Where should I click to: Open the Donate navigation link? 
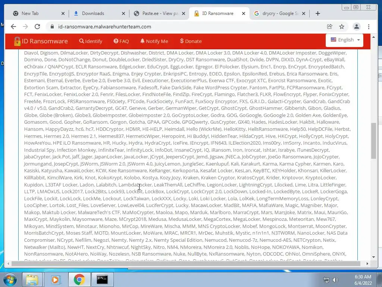191,41
